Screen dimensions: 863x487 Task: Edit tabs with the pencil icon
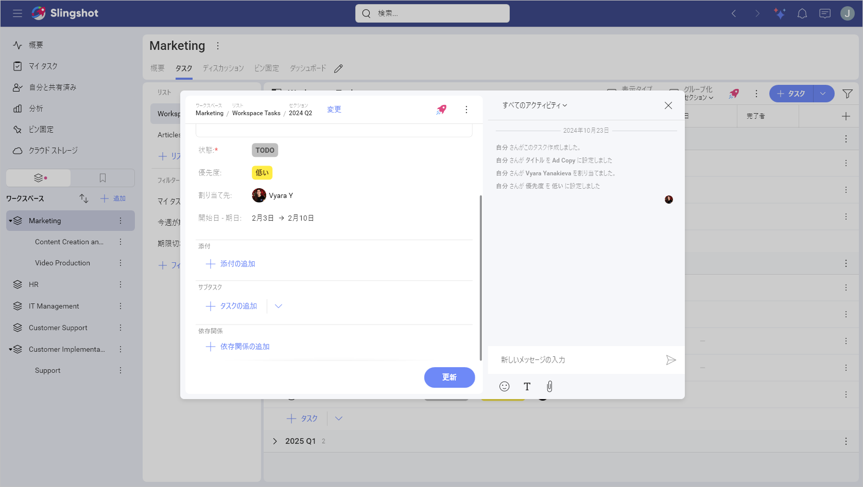coord(338,68)
